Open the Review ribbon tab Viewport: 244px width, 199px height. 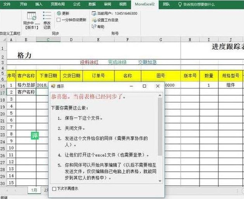(107, 4)
